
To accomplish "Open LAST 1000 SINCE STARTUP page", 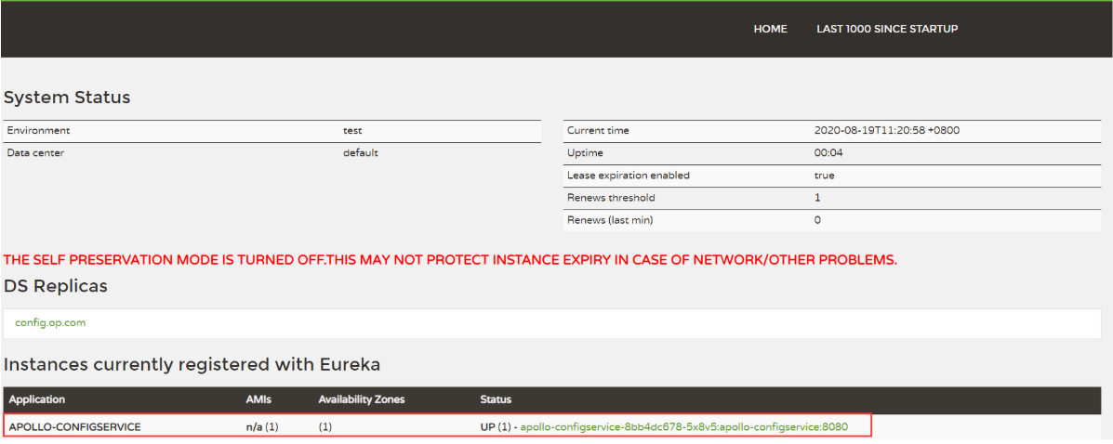I will (887, 29).
